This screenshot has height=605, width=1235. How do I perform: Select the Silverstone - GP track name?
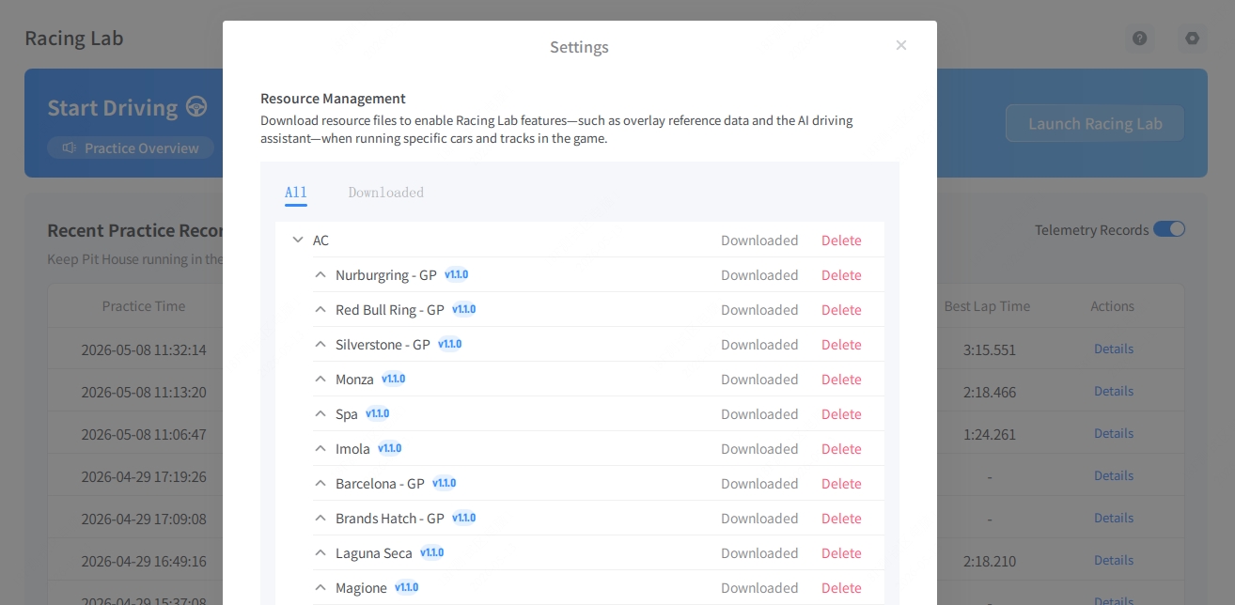(x=383, y=345)
